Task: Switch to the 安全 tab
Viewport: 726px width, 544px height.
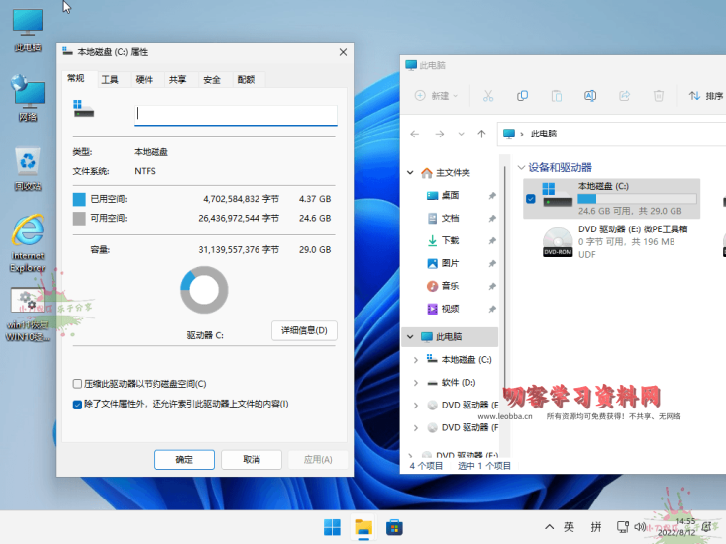Action: click(x=212, y=79)
